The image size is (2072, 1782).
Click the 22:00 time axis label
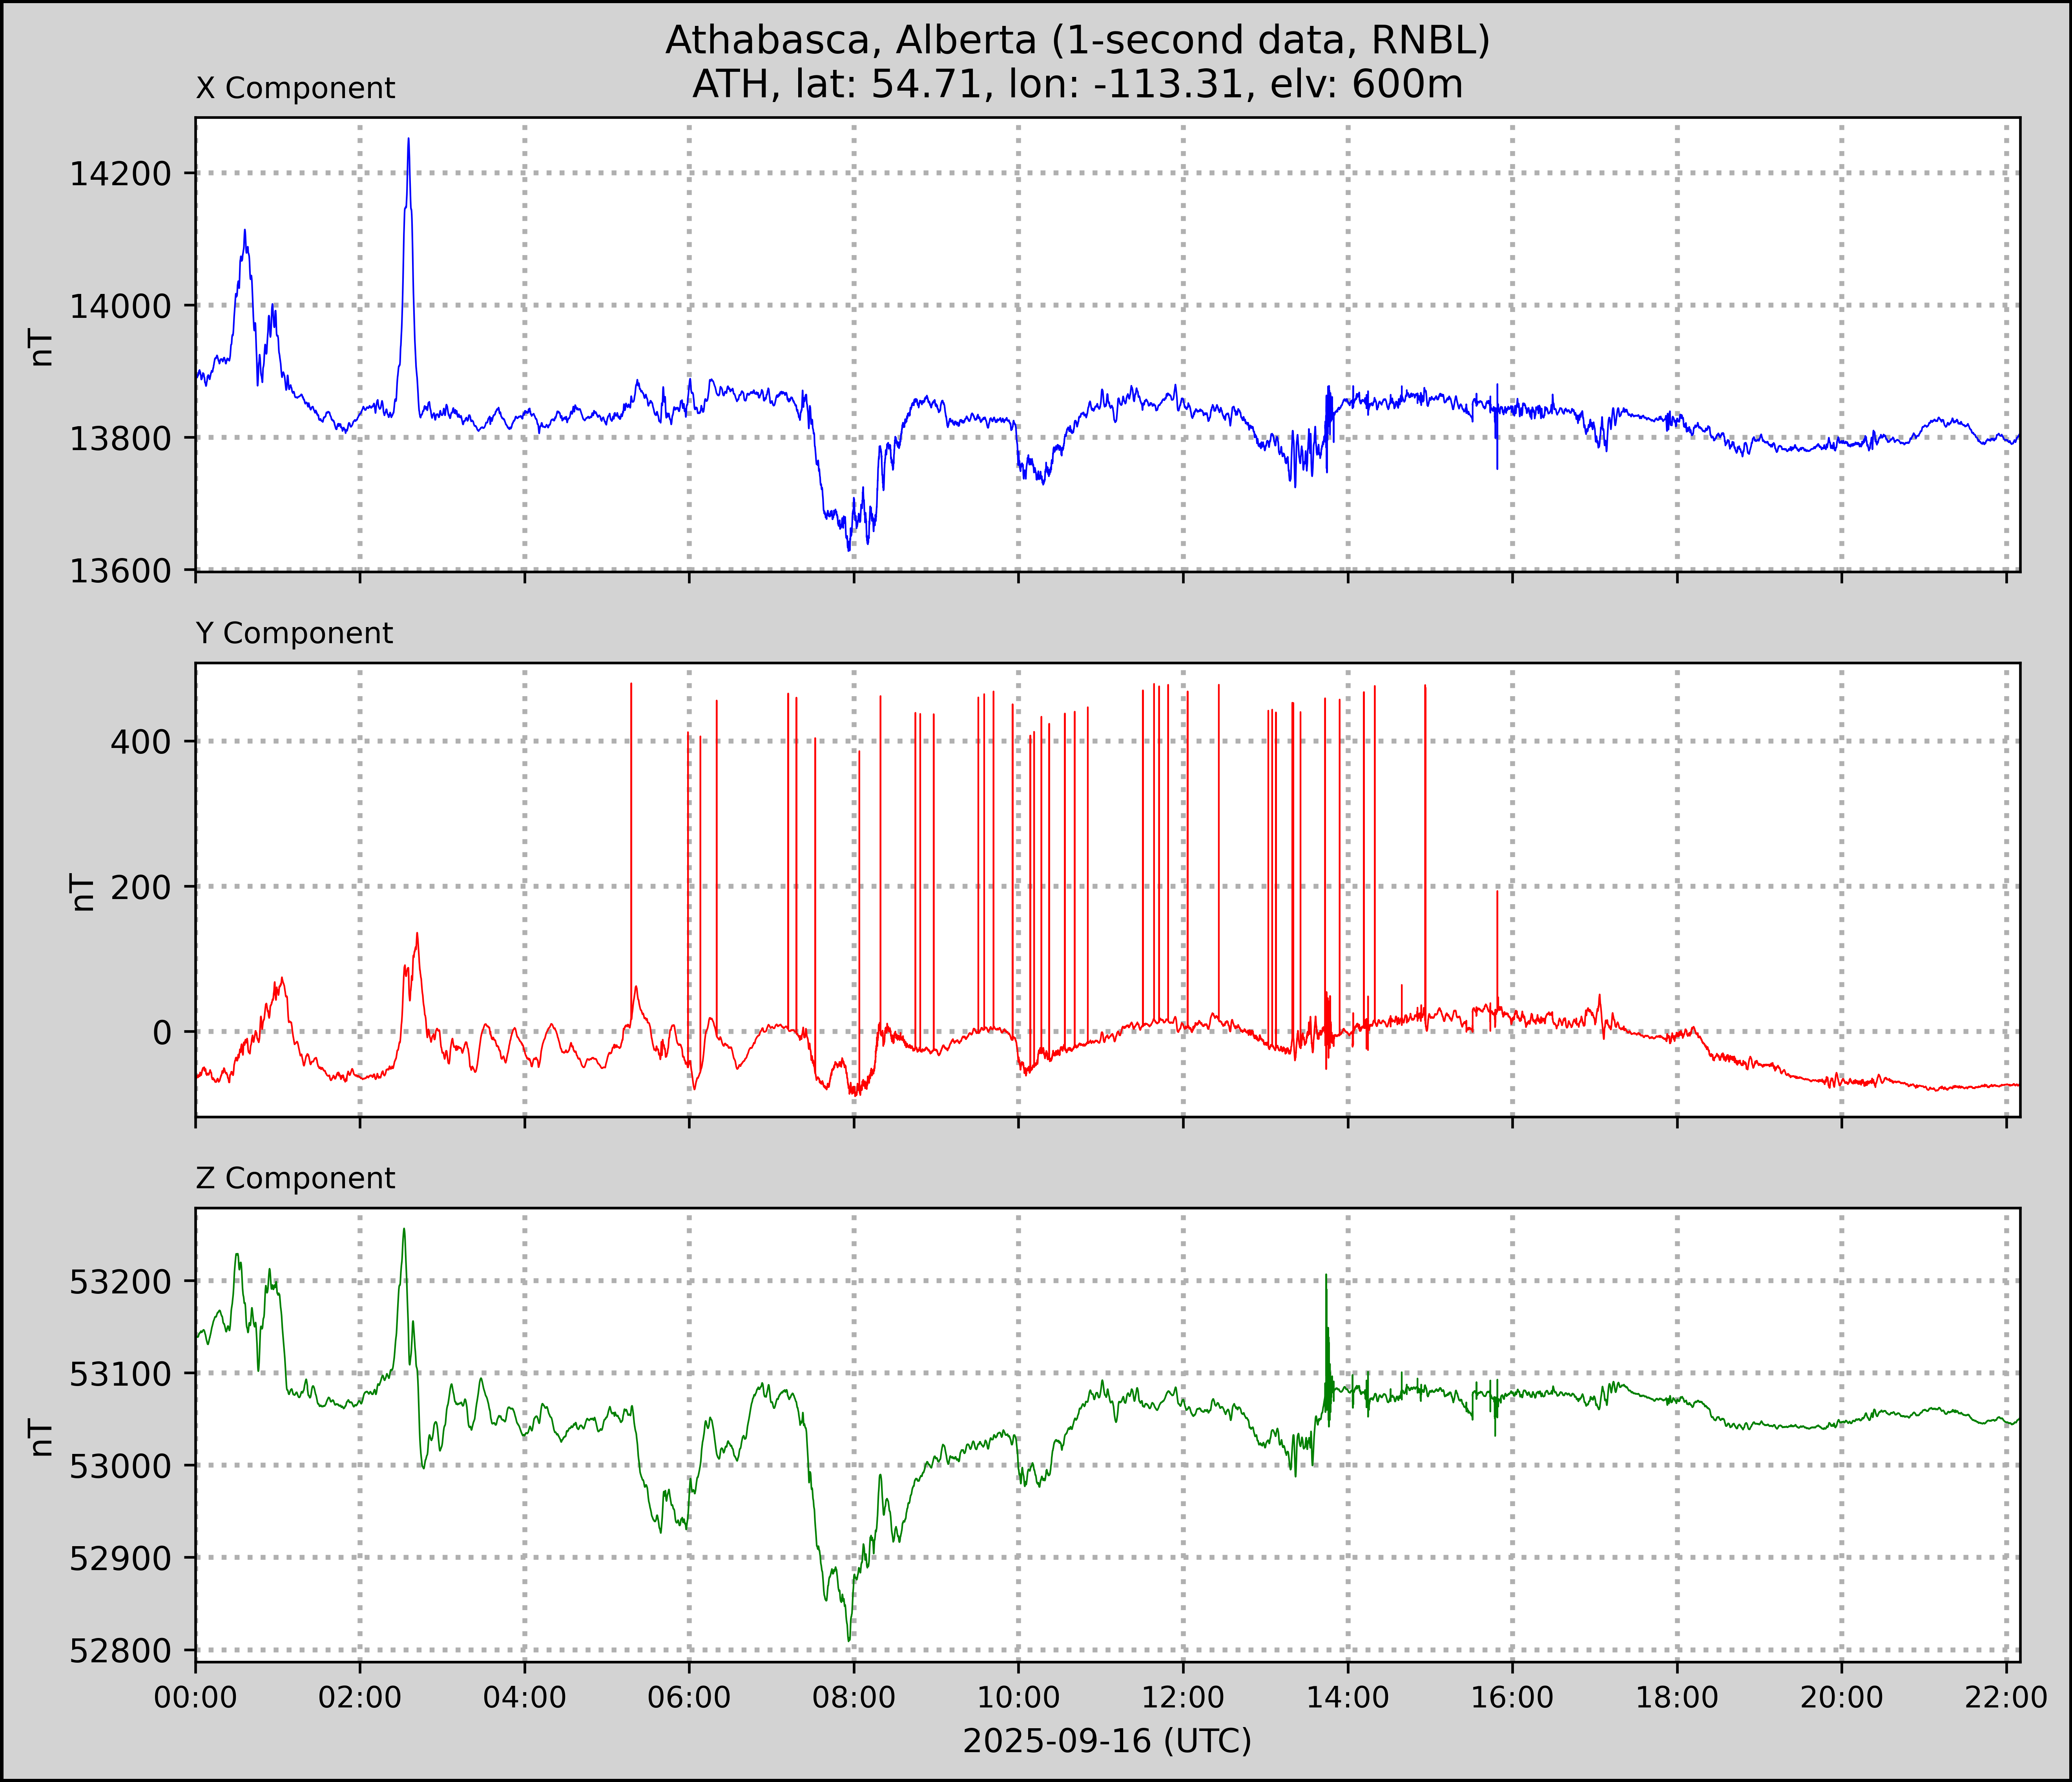click(2006, 1697)
